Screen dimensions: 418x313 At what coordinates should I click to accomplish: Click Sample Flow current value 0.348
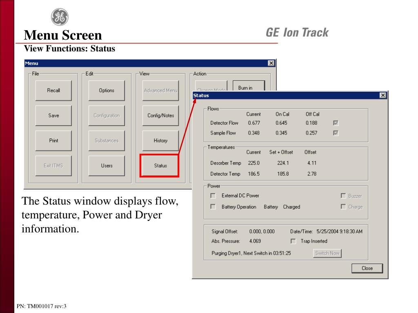pyautogui.click(x=254, y=133)
